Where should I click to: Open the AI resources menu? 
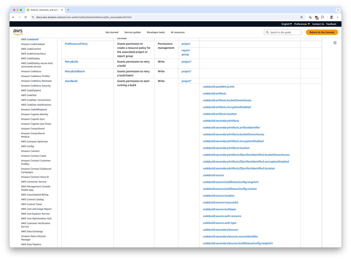tap(178, 32)
